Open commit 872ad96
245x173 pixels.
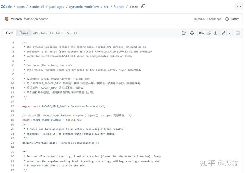click(x=199, y=19)
